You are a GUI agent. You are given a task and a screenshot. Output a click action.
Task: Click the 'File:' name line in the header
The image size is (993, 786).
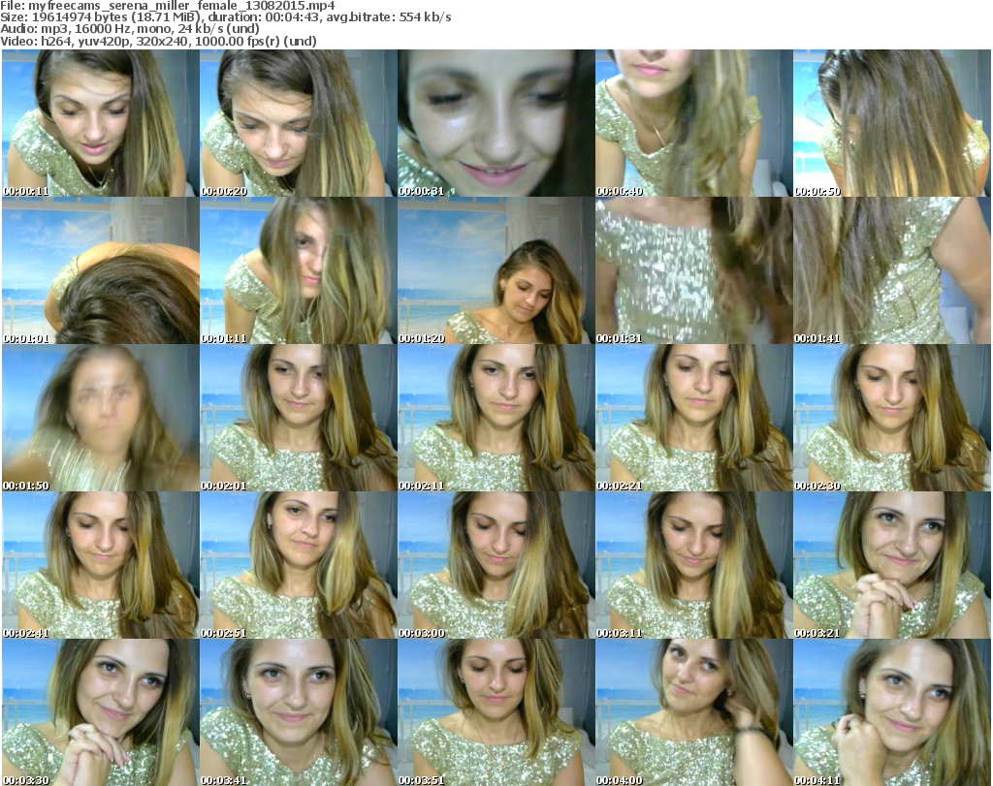coord(168,6)
